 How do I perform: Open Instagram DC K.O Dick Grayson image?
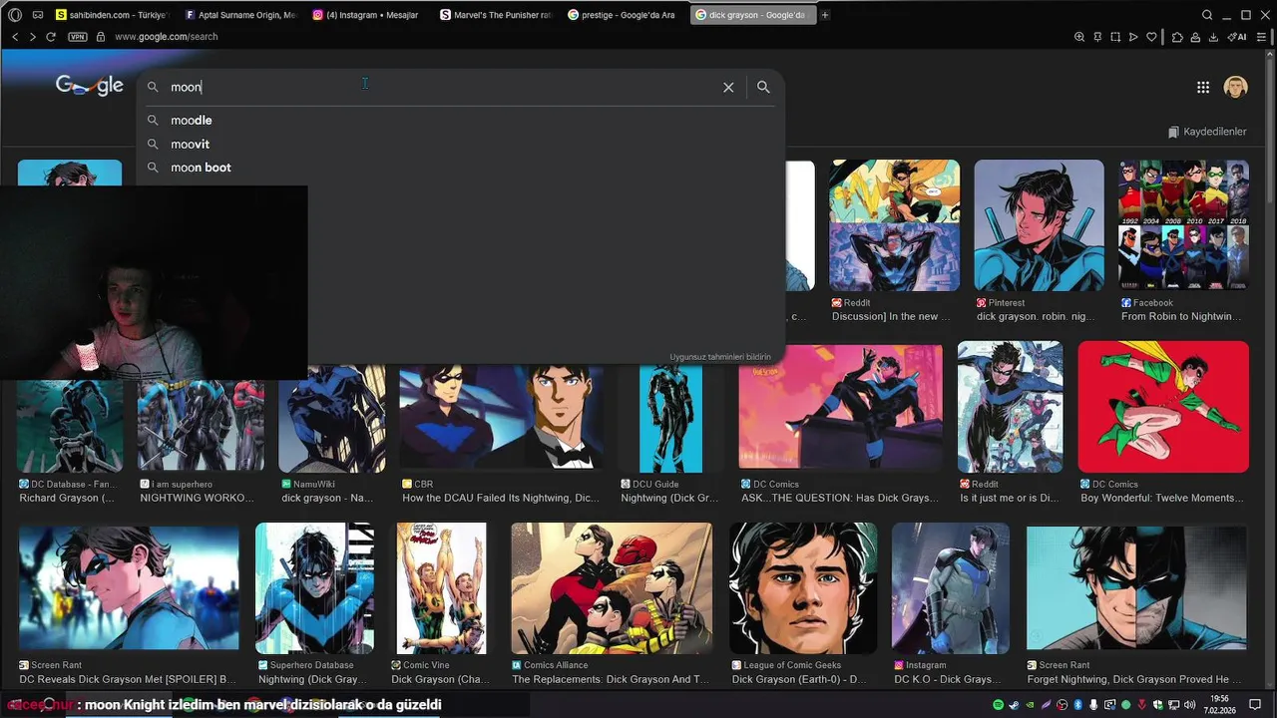click(950, 588)
